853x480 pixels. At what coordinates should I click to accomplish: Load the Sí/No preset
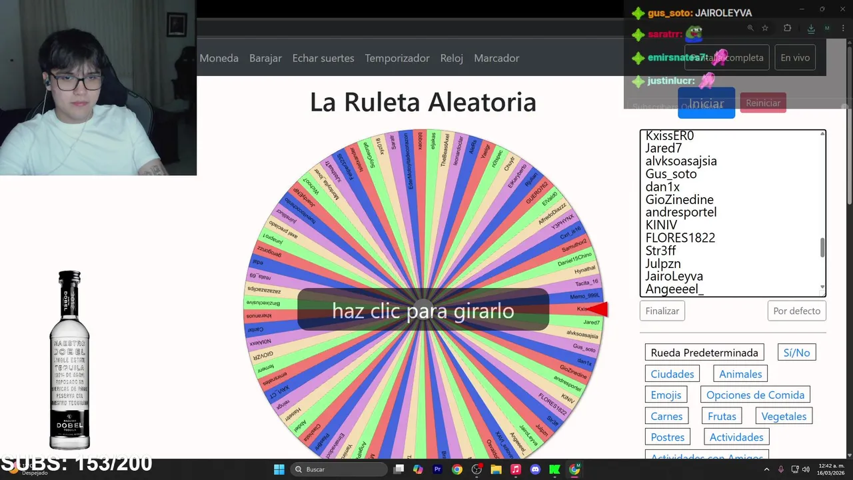(x=796, y=353)
